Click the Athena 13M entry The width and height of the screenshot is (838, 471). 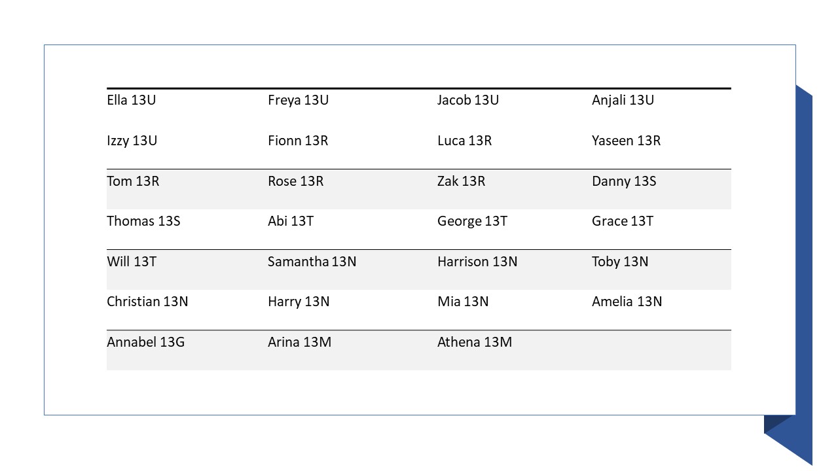coord(475,342)
